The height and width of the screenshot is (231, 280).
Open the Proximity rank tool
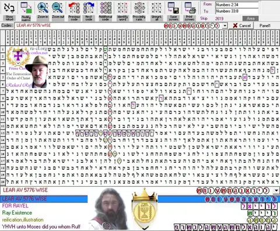point(139,8)
